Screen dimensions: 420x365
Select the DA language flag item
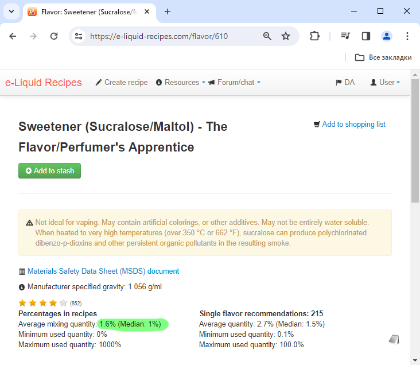click(345, 82)
